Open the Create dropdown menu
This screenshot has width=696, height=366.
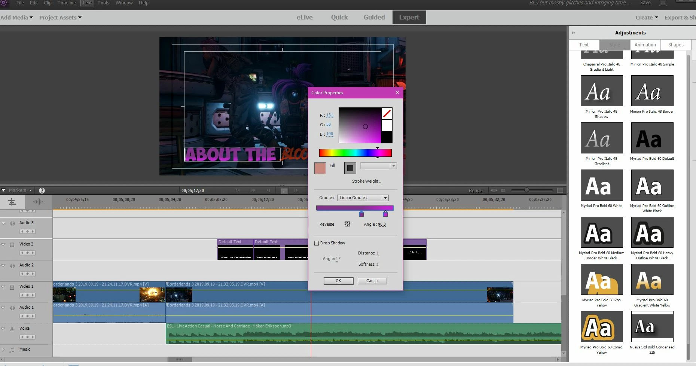tap(647, 18)
